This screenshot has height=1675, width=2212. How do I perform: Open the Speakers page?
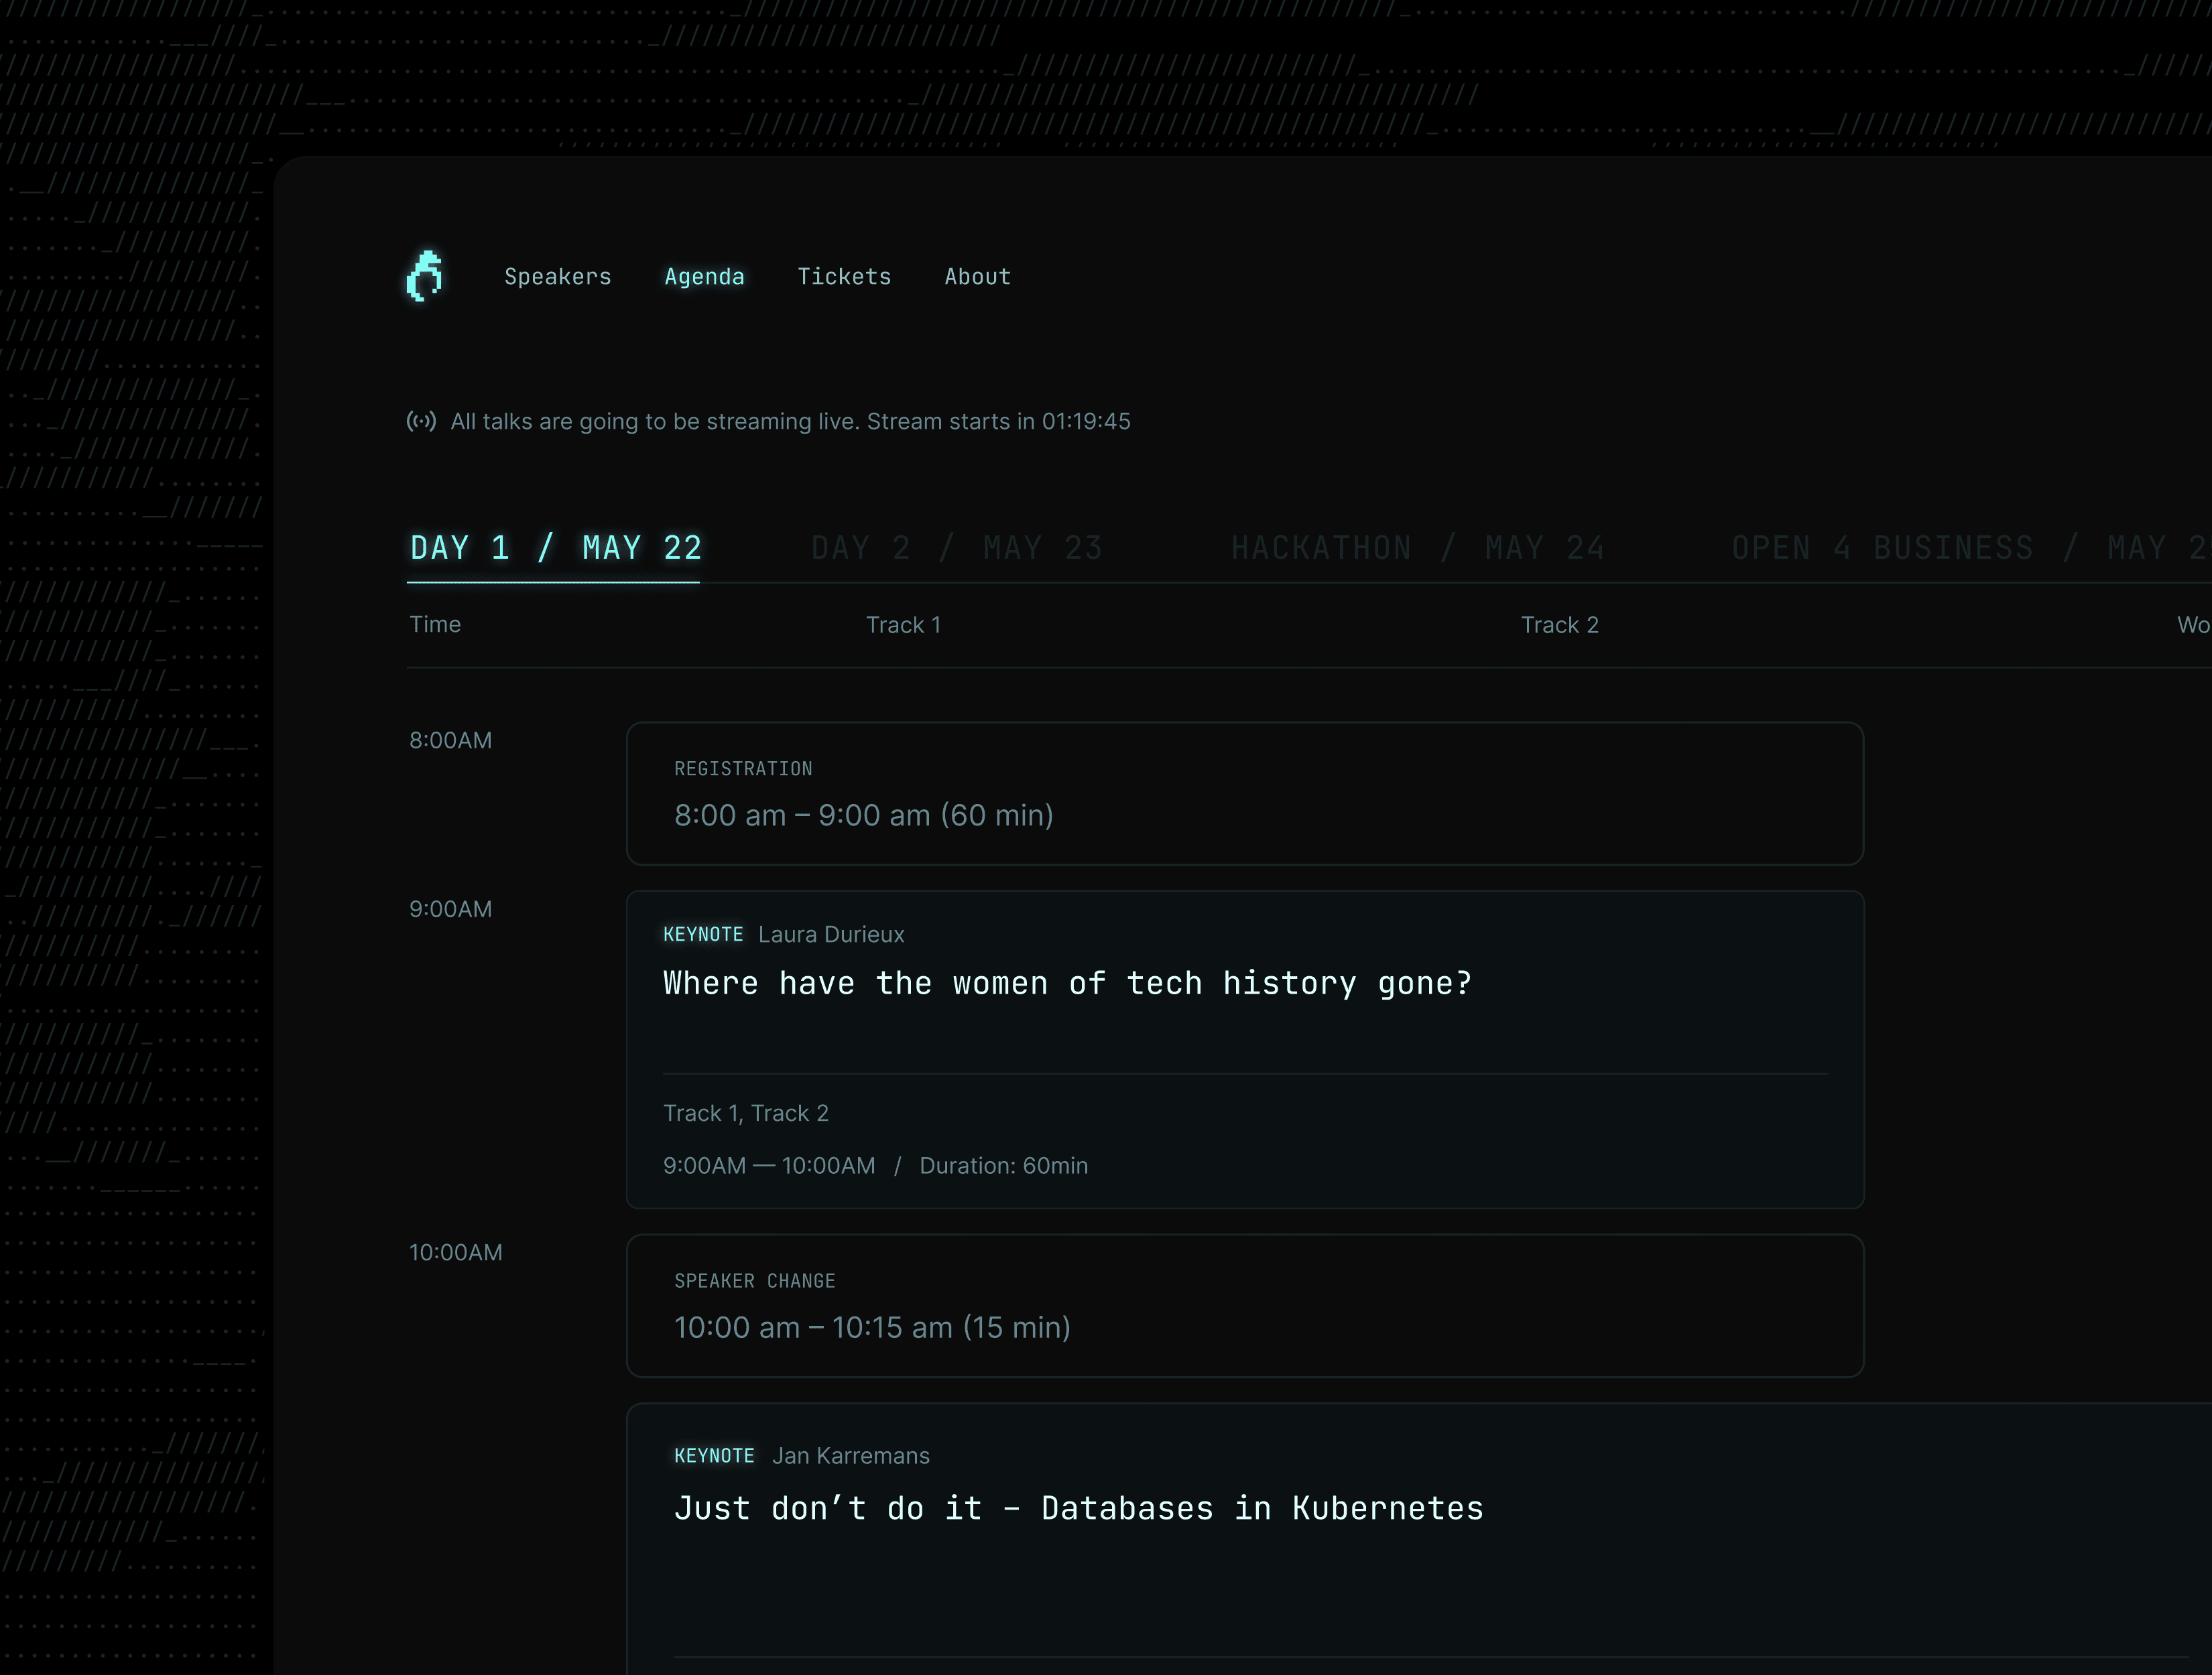557,277
